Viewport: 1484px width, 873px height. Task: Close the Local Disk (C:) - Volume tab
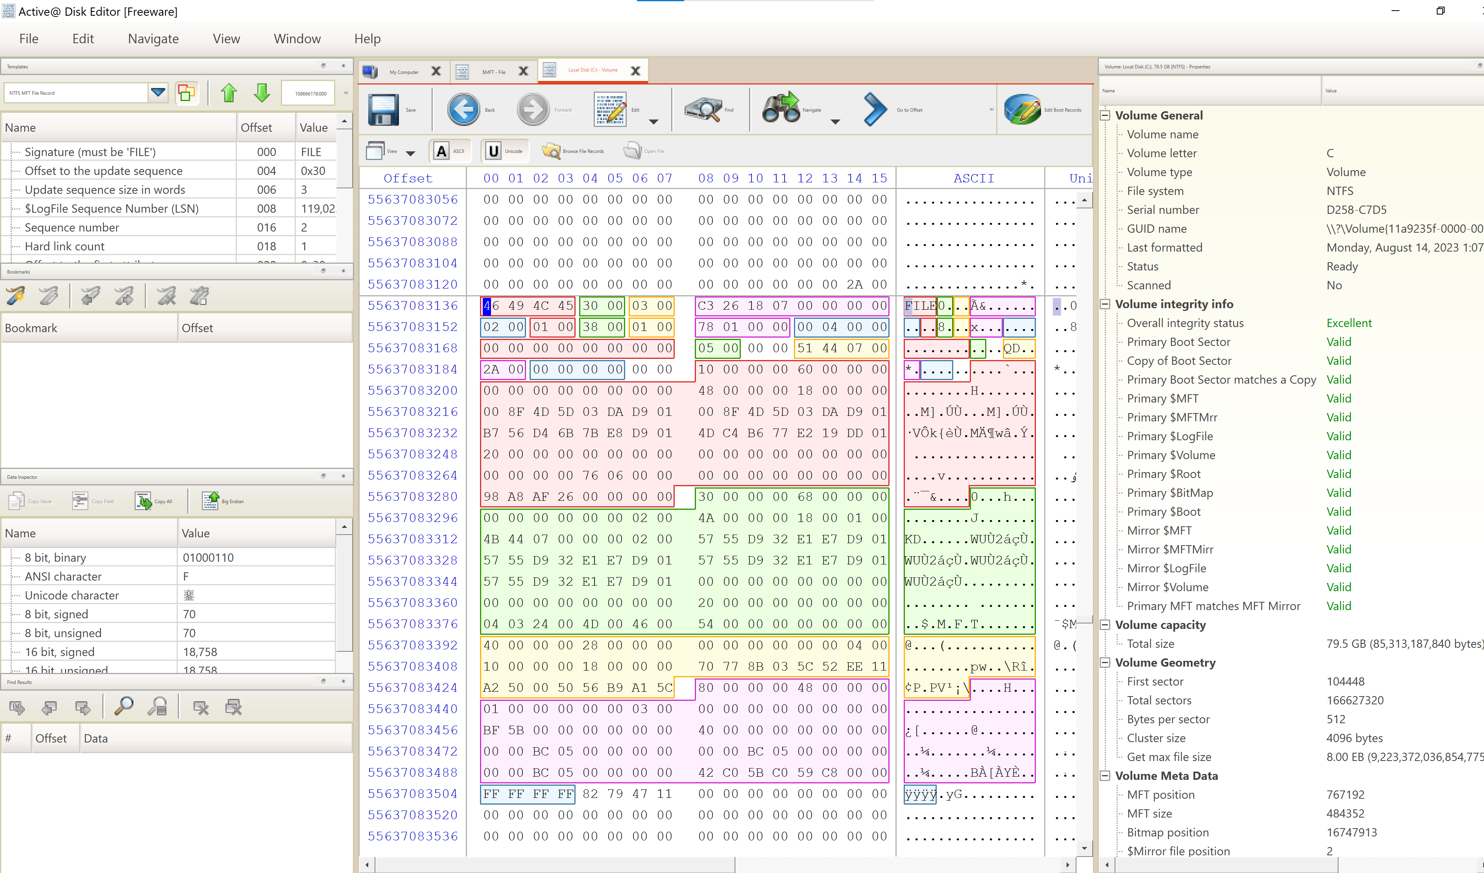(635, 71)
